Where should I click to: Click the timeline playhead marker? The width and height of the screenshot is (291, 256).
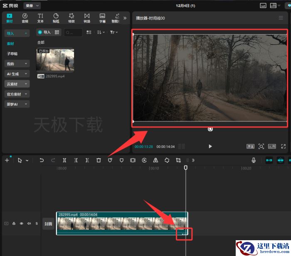pyautogui.click(x=185, y=168)
